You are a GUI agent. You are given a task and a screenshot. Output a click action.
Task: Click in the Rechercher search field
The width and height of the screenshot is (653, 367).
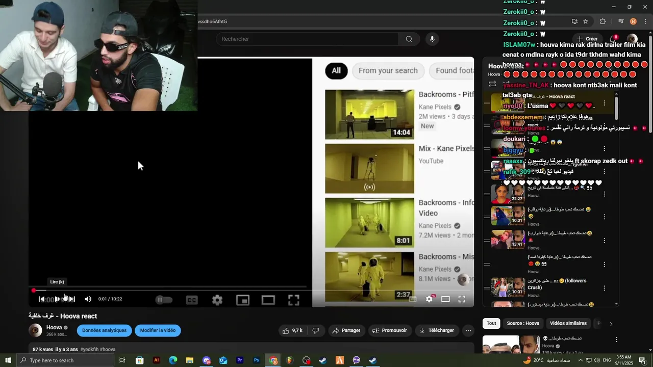click(x=307, y=39)
